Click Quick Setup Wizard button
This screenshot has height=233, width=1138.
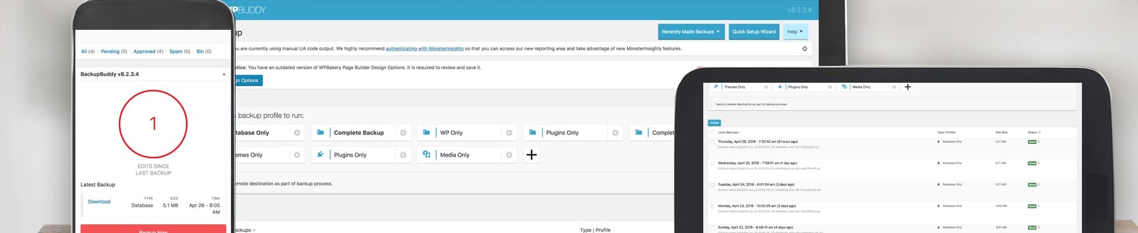754,31
